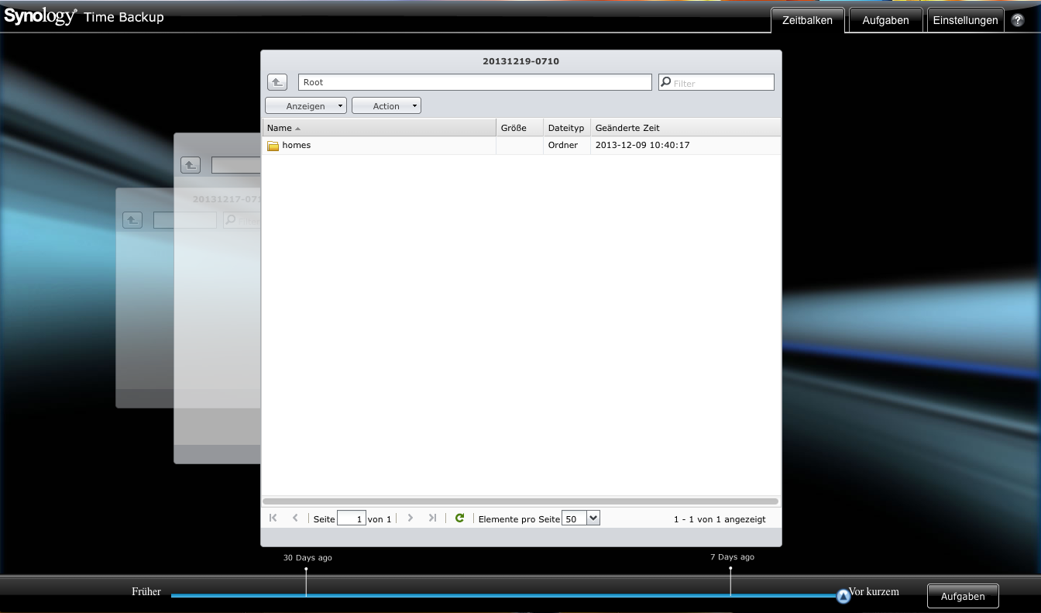Image resolution: width=1041 pixels, height=613 pixels.
Task: Open the Action dropdown menu
Action: (387, 105)
